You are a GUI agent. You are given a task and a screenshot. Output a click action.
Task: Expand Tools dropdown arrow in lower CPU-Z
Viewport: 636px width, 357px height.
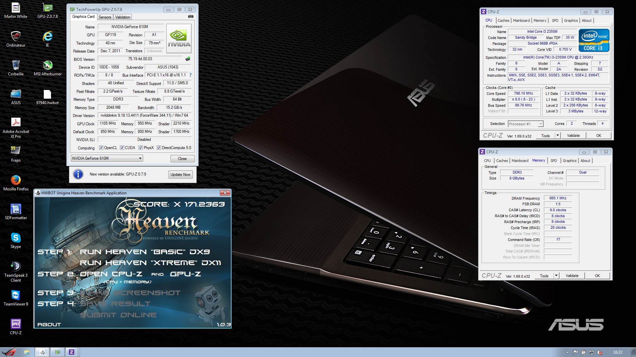click(x=556, y=276)
